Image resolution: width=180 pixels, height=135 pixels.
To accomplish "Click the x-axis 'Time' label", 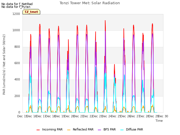I will click(159, 121).
